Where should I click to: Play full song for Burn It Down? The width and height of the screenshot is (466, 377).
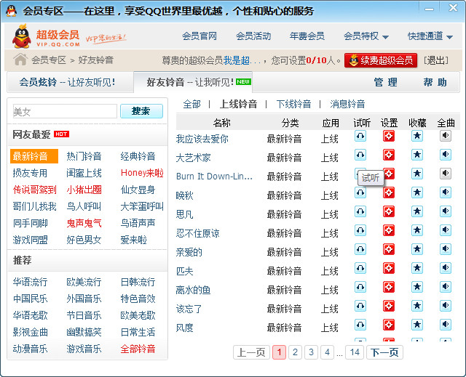[x=446, y=174]
